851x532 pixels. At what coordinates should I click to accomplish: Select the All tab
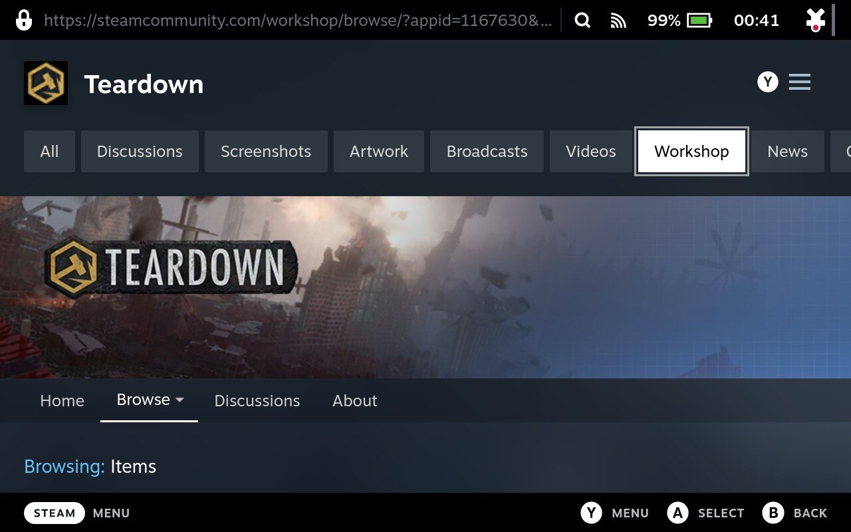coord(49,152)
